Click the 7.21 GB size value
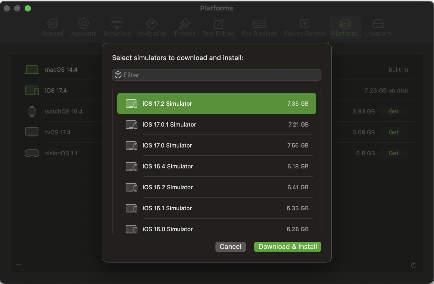 298,124
